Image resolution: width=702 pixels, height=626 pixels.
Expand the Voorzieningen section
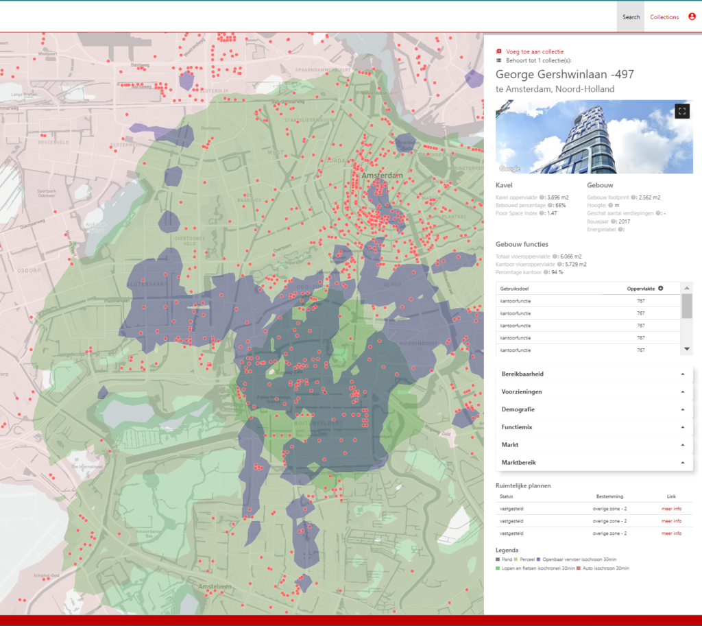(x=594, y=392)
